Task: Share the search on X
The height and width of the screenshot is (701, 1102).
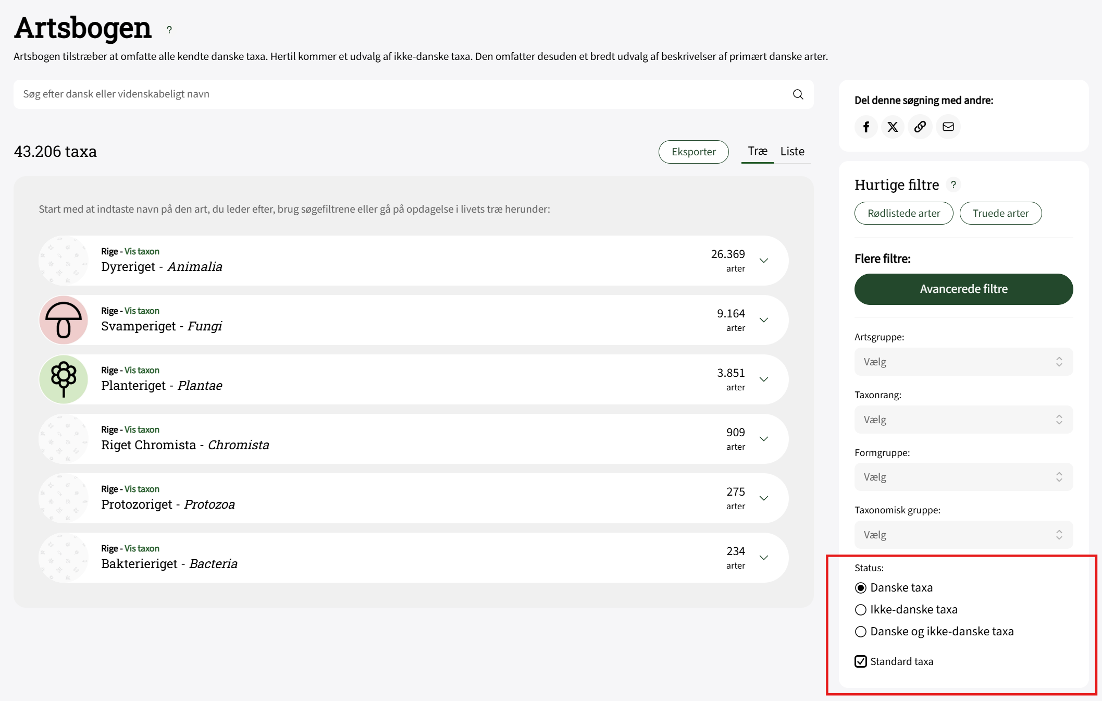Action: click(x=893, y=127)
